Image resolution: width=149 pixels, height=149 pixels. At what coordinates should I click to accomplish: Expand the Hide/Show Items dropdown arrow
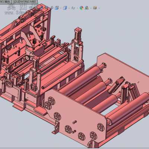(x=77, y=8)
